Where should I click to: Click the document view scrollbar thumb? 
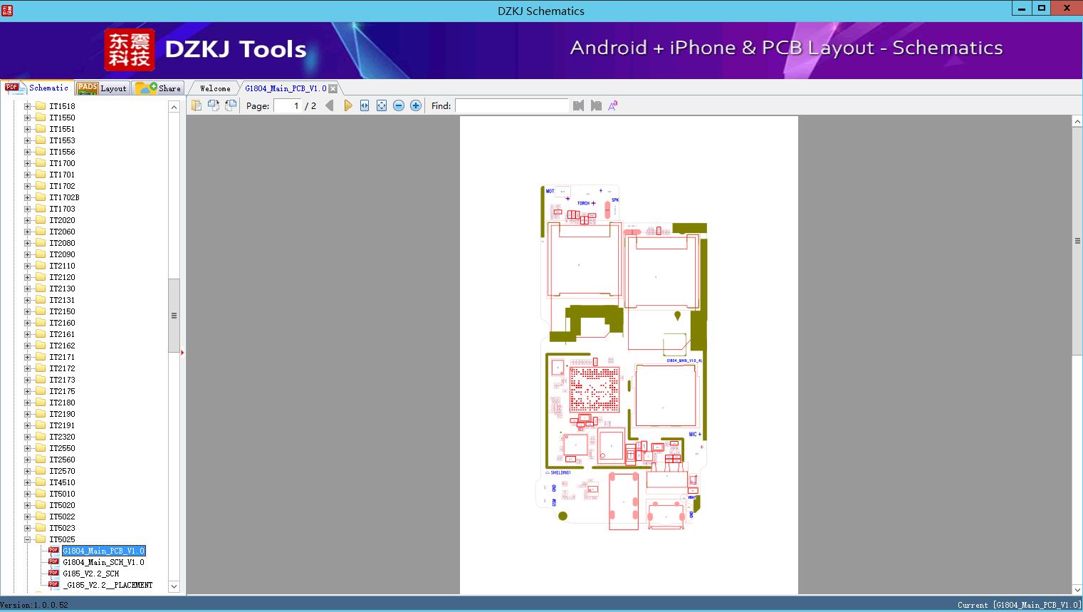click(1077, 241)
